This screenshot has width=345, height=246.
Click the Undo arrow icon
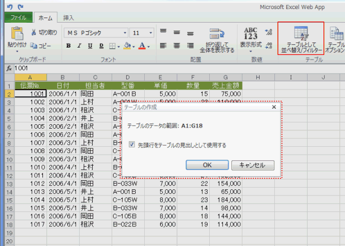[10, 7]
